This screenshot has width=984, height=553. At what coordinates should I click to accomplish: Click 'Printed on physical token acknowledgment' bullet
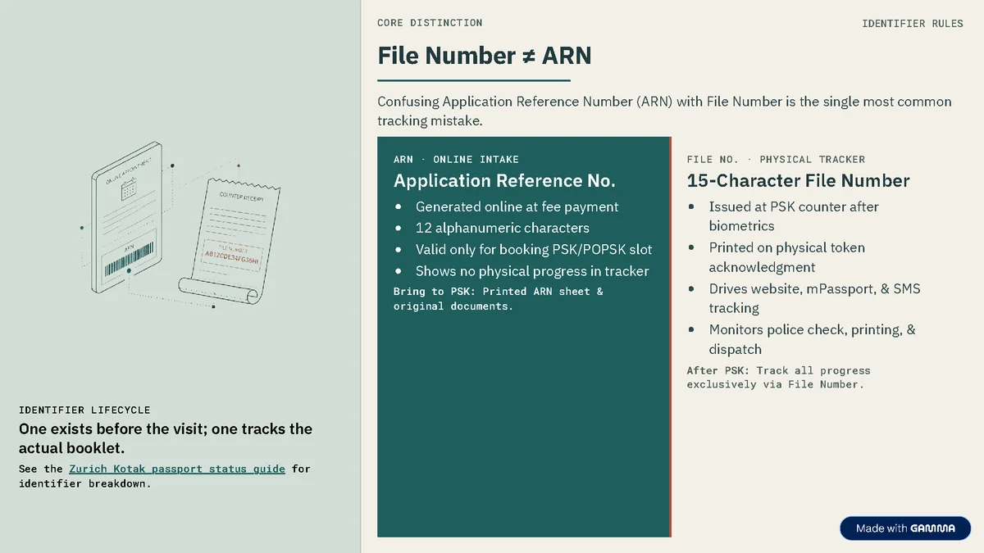787,257
